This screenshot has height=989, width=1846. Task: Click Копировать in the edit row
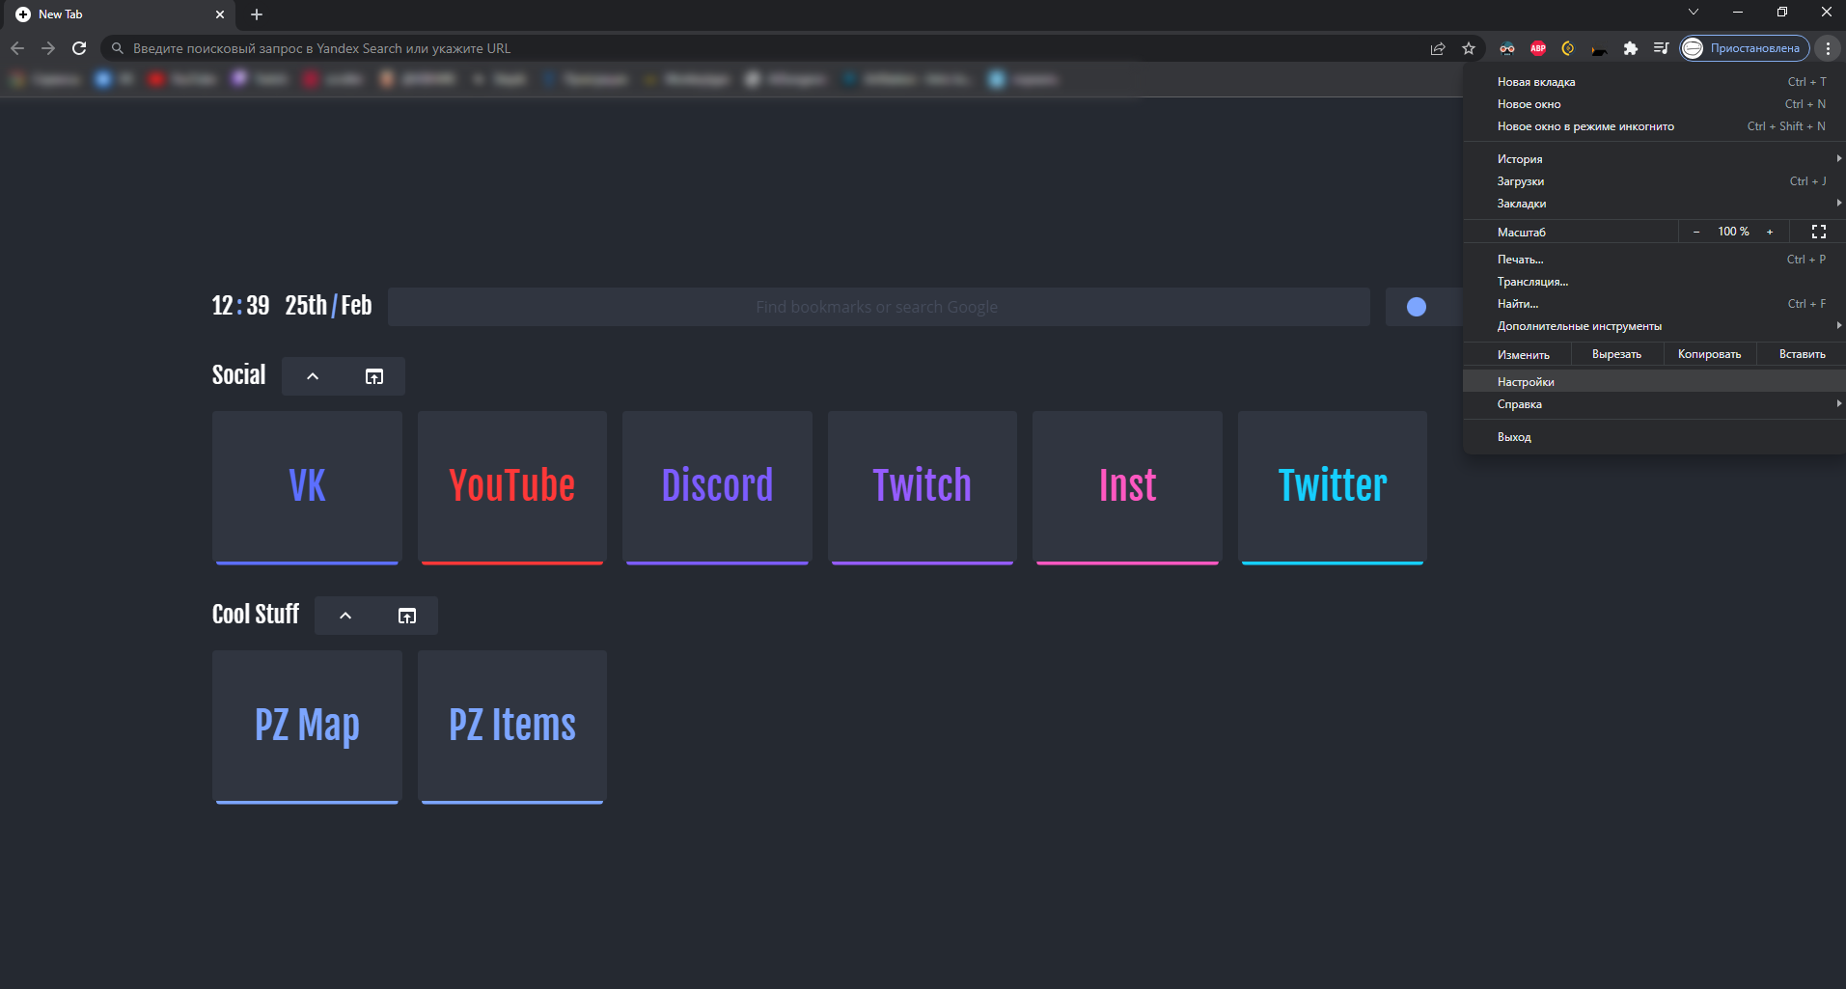pyautogui.click(x=1710, y=354)
